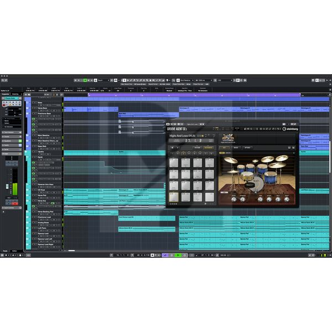Screen dimensions: 332x332
Task: Select the Bass Stab event in arrangement
Action: [149, 115]
